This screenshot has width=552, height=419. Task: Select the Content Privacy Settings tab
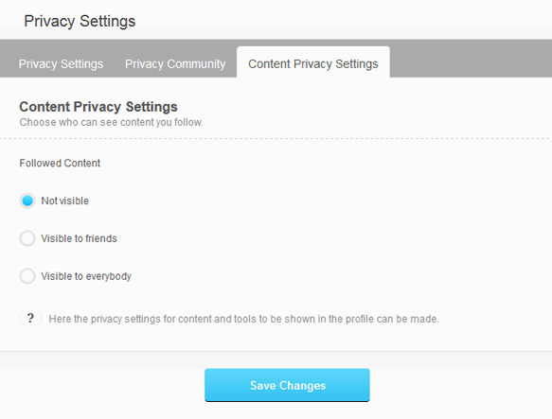pyautogui.click(x=313, y=62)
